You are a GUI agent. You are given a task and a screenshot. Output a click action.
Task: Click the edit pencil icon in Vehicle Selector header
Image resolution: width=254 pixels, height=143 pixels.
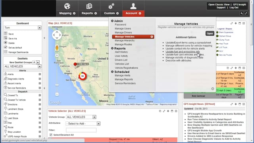coord(164,111)
